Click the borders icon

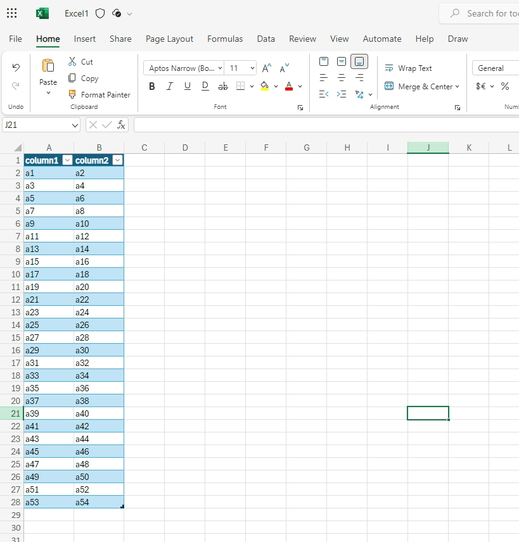tap(240, 86)
